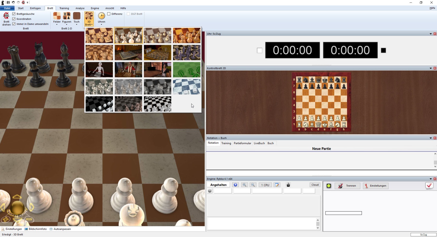This screenshot has width=437, height=237.
Task: Close the Kontrollbrett 2D panel
Action: click(435, 68)
